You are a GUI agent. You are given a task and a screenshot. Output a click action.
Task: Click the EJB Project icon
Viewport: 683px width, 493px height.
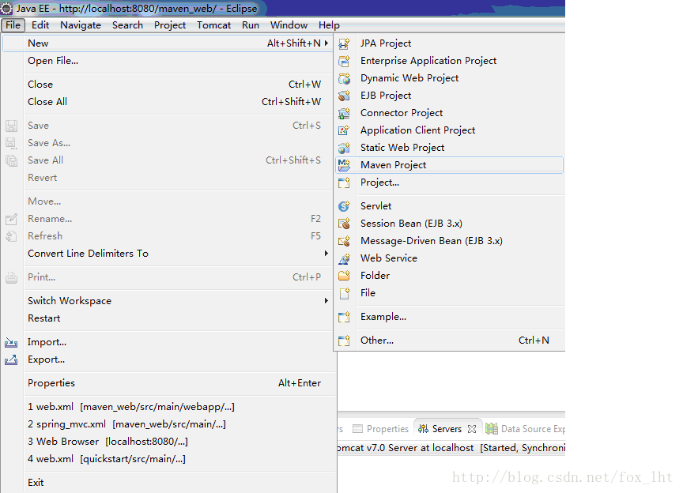coord(344,96)
